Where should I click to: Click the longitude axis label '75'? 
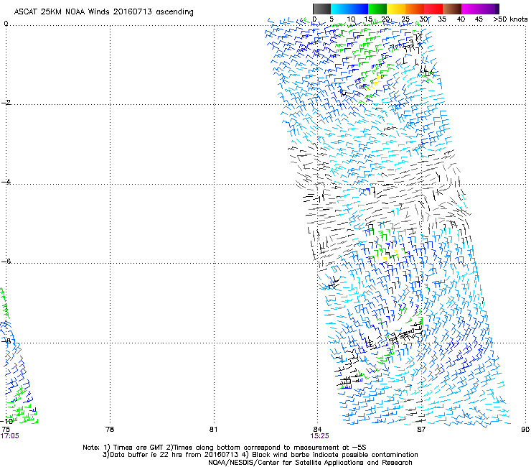pos(6,430)
